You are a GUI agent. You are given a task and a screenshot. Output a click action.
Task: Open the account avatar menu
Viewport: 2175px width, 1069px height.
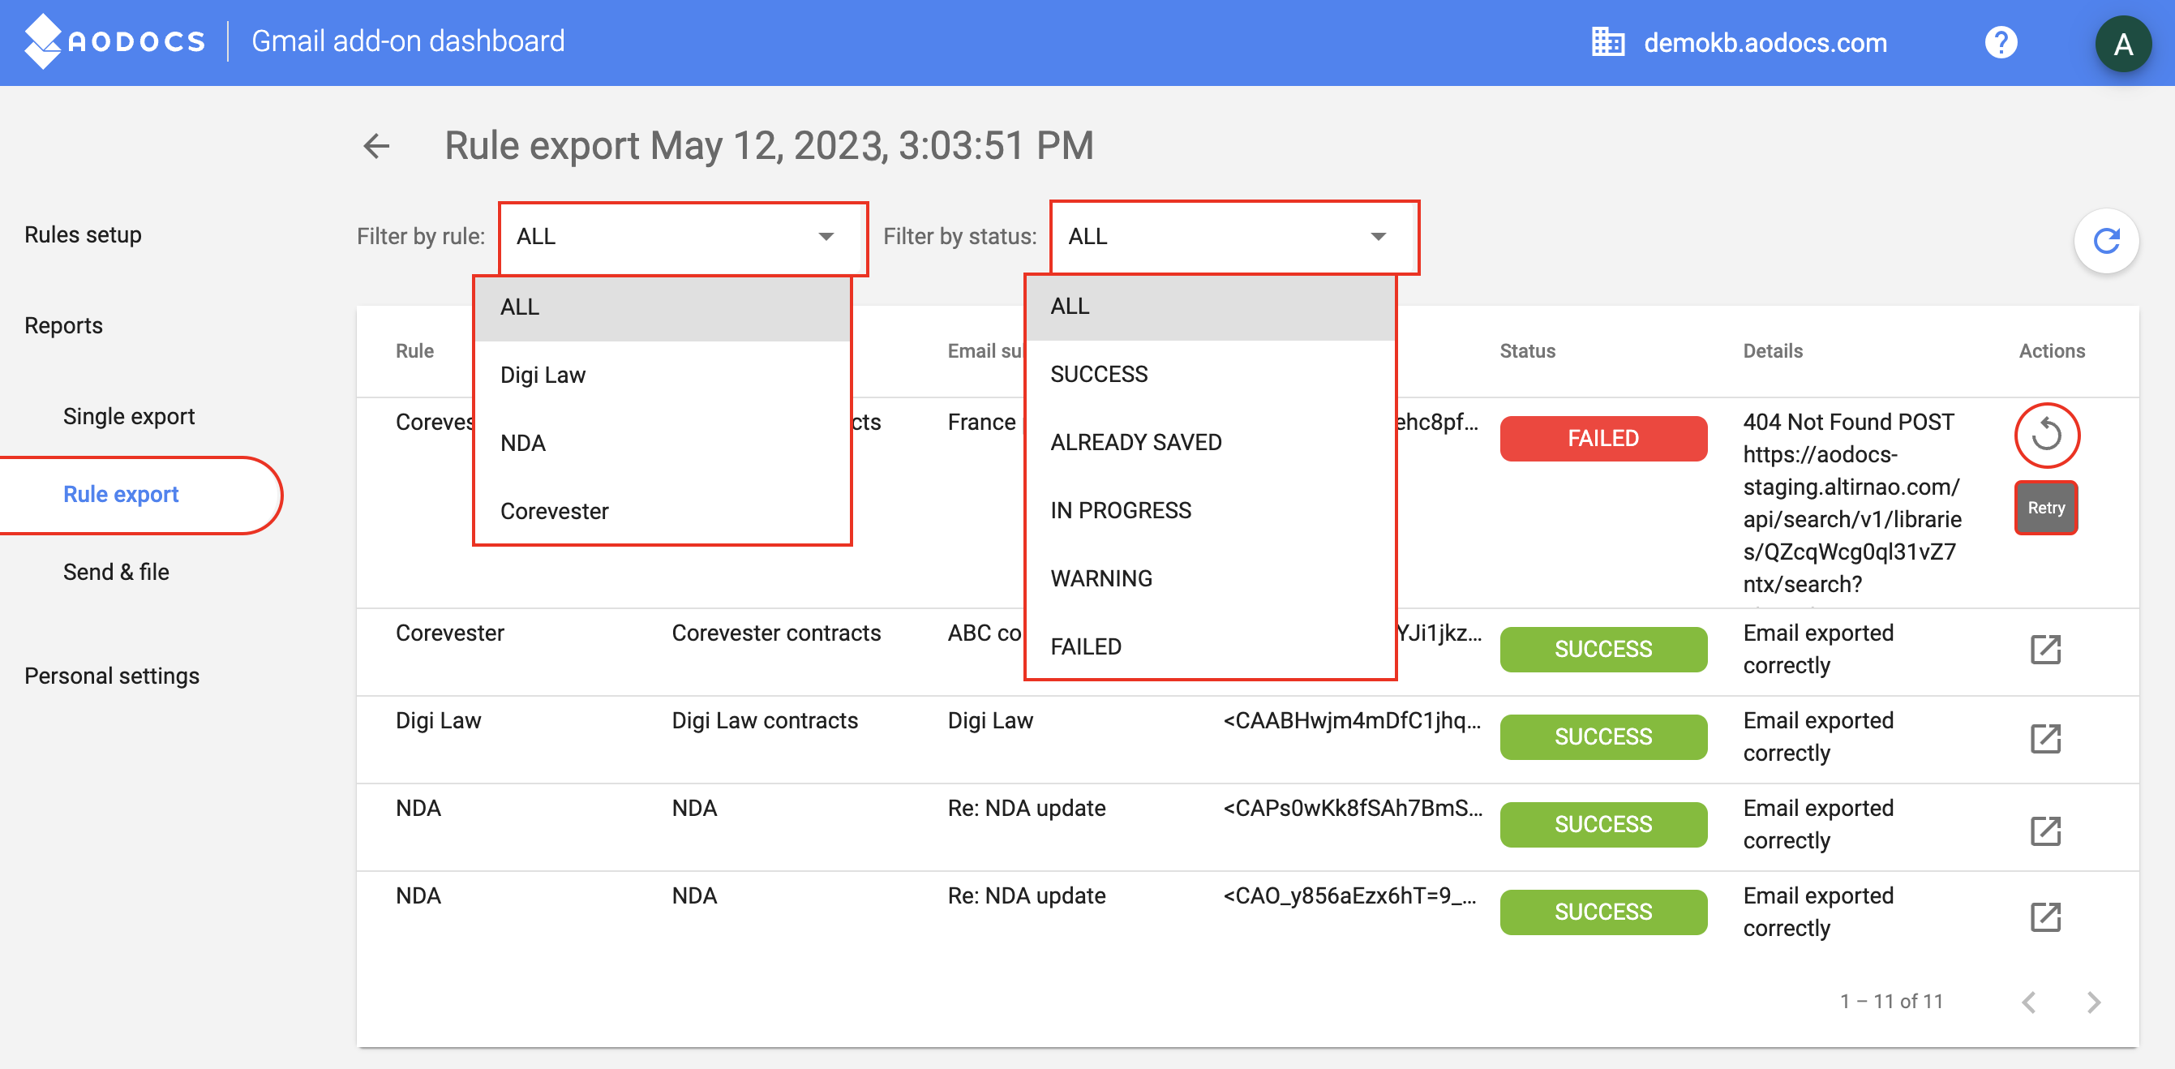click(2125, 43)
